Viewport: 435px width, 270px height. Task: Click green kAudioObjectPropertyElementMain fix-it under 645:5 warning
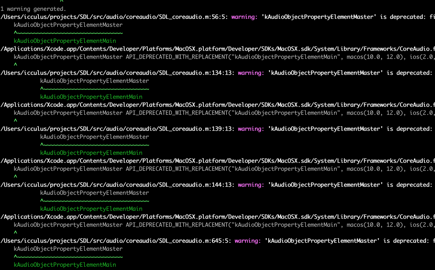(x=65, y=265)
